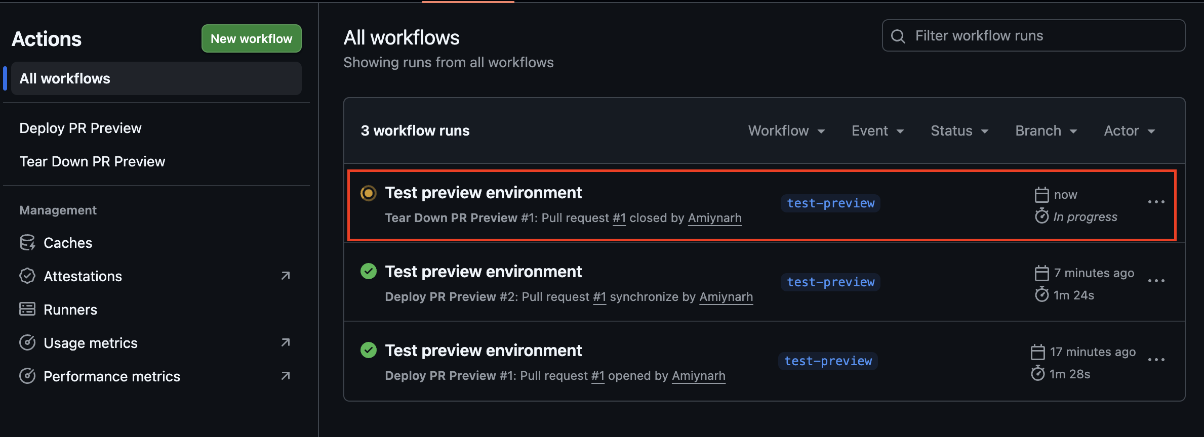Click the 'Actions' sidebar heading

pos(47,39)
